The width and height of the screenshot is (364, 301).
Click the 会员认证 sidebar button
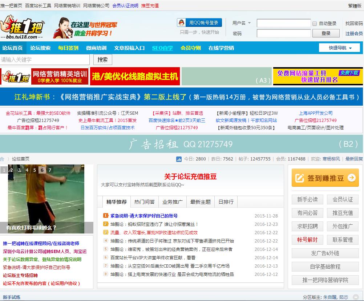click(x=343, y=199)
